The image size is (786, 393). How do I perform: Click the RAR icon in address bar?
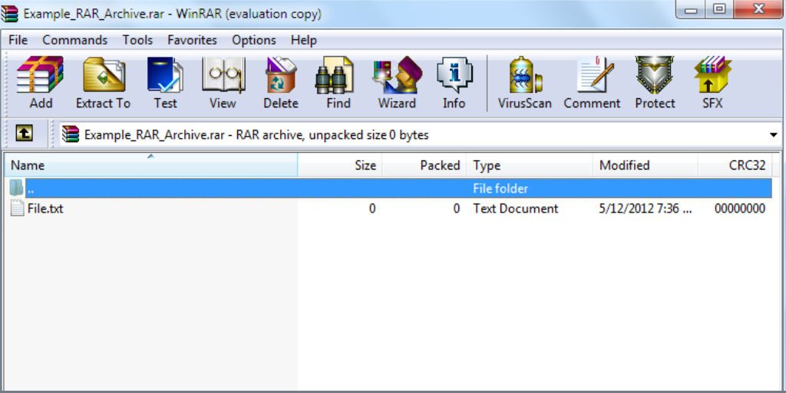pos(71,134)
